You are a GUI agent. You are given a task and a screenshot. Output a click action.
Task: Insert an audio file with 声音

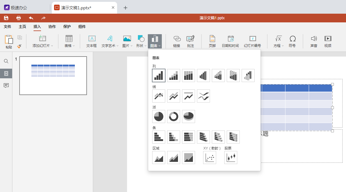point(314,41)
